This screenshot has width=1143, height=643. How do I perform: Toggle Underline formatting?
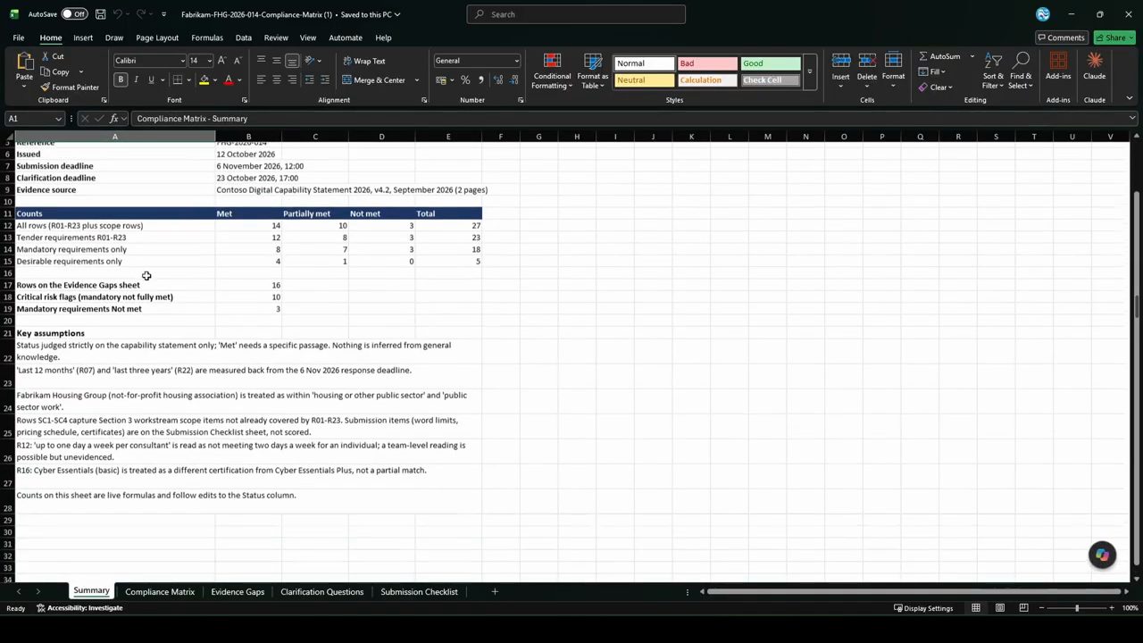click(x=151, y=80)
